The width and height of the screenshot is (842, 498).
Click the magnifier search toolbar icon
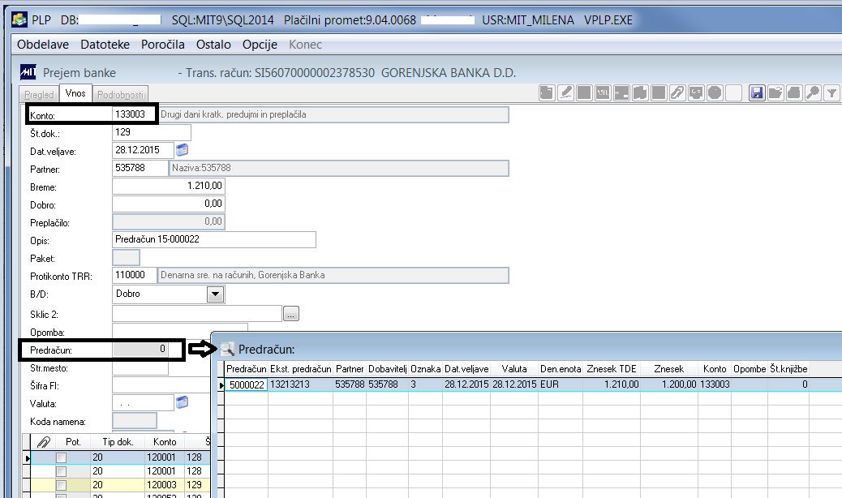point(813,92)
